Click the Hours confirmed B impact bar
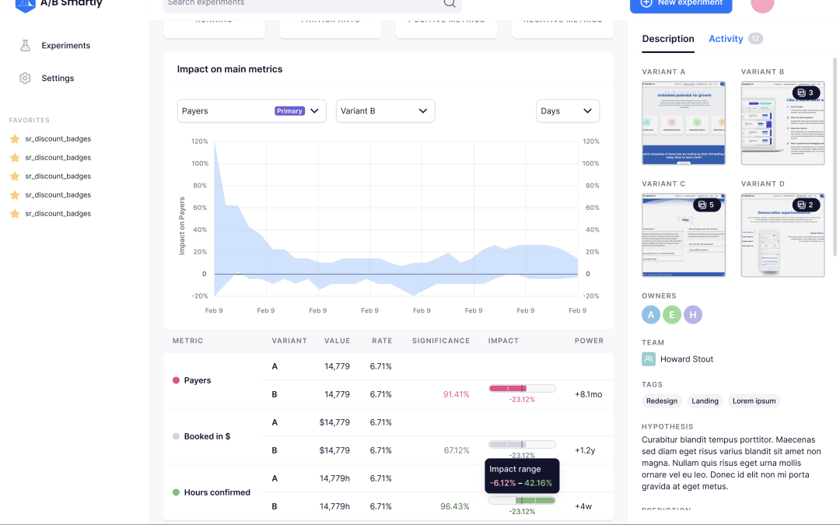840x525 pixels. (522, 500)
